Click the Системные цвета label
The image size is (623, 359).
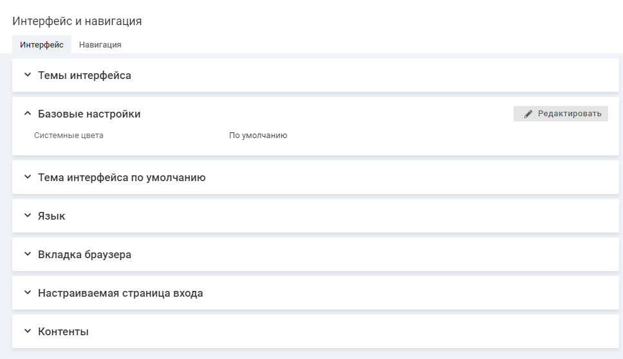point(69,136)
